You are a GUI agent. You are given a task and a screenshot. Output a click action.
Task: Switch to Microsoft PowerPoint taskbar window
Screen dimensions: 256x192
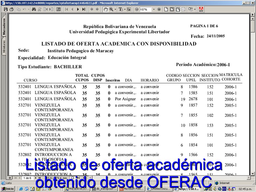(132, 189)
